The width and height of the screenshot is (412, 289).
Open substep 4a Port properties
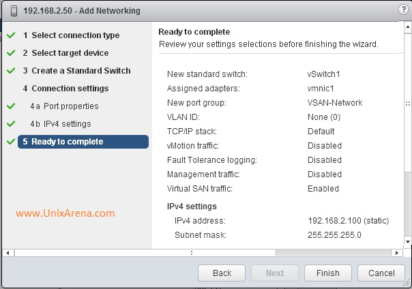point(64,106)
